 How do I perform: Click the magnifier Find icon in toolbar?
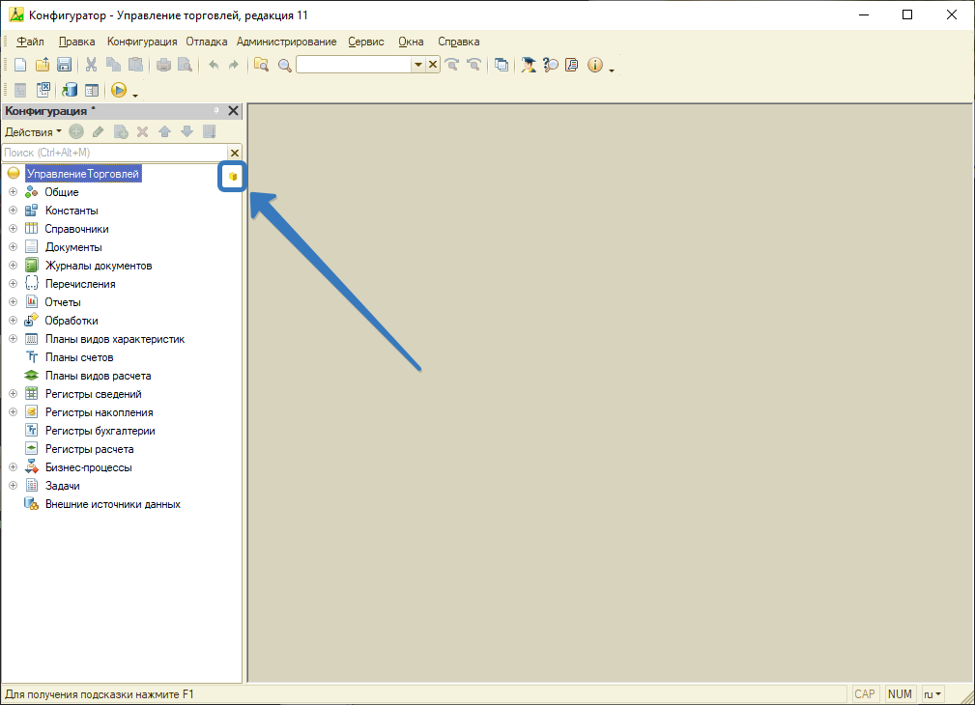284,65
